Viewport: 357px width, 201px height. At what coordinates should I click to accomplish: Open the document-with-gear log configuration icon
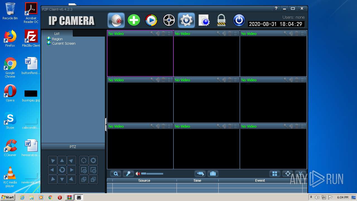tap(204, 20)
